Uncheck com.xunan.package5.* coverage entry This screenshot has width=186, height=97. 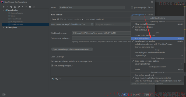(52, 66)
